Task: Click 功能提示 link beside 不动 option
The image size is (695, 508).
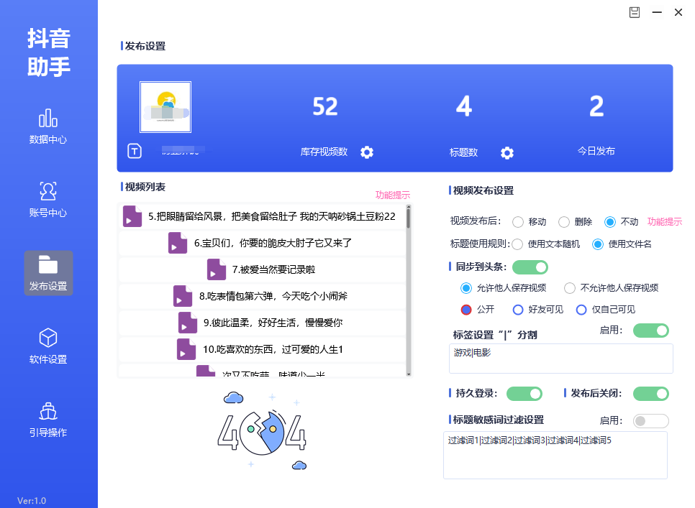Action: point(664,222)
